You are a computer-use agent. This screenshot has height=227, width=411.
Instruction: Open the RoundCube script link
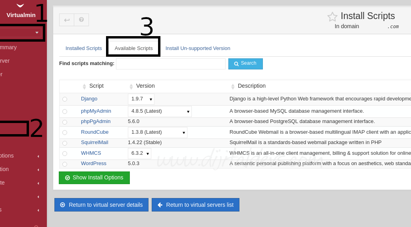click(x=95, y=132)
